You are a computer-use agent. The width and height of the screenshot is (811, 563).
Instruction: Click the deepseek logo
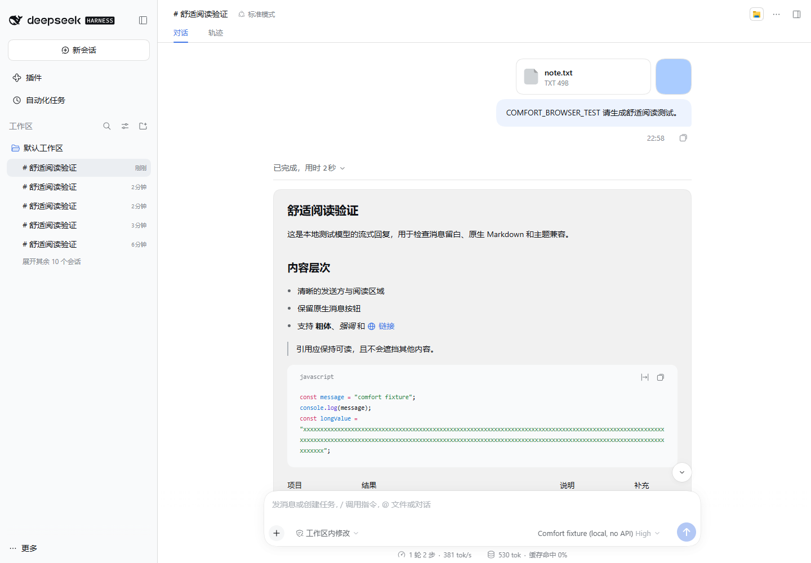[x=61, y=20]
